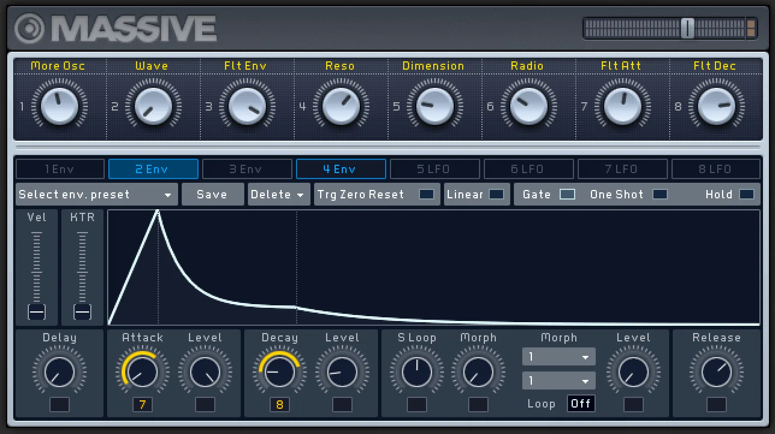Open the Delete dropdown menu
Image resolution: width=775 pixels, height=434 pixels.
279,194
